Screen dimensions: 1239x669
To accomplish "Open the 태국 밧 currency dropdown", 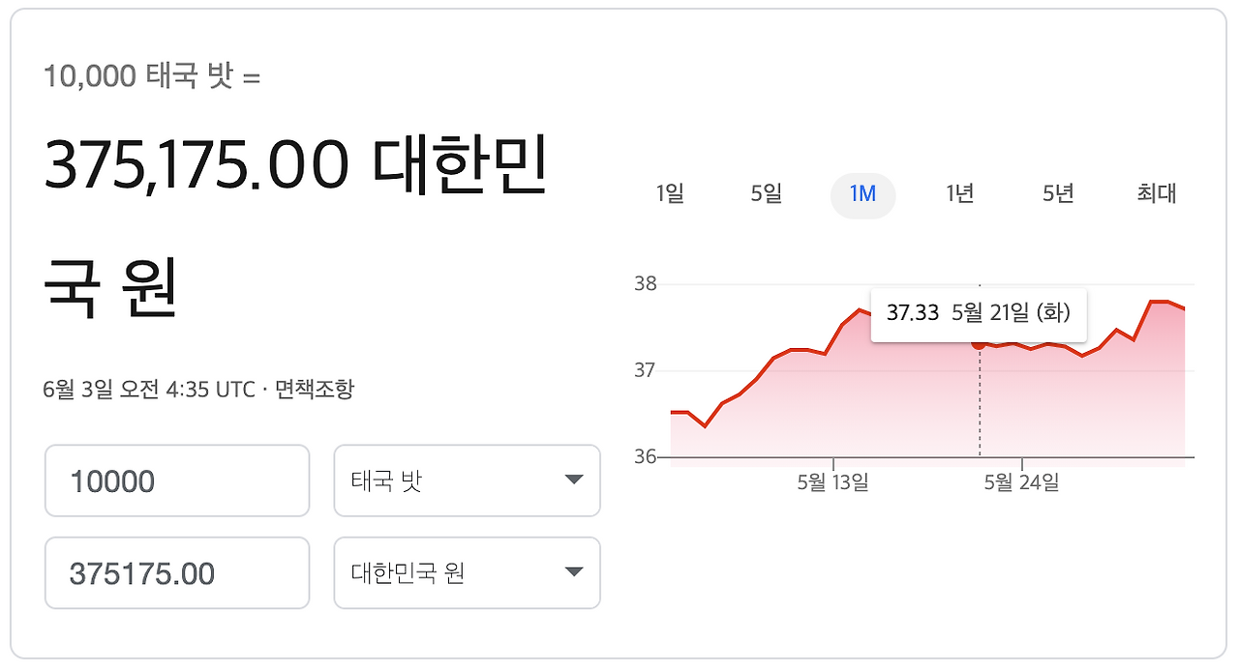I will tap(467, 480).
